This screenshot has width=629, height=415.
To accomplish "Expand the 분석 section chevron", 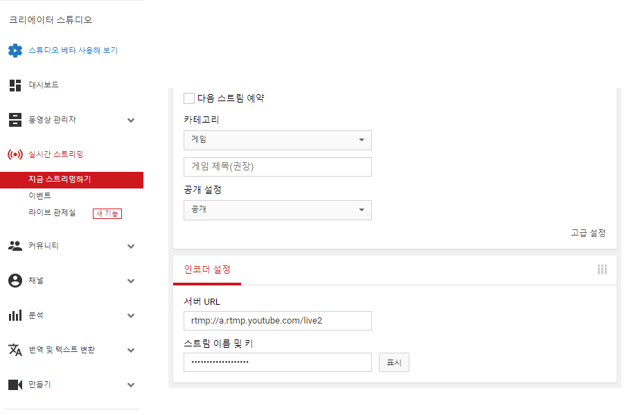I will coord(131,316).
